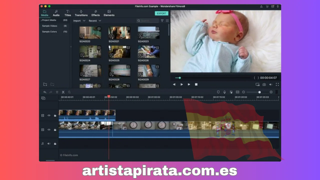This screenshot has height=180, width=320.
Task: Click the zoom in plus icon
Action: click(271, 92)
